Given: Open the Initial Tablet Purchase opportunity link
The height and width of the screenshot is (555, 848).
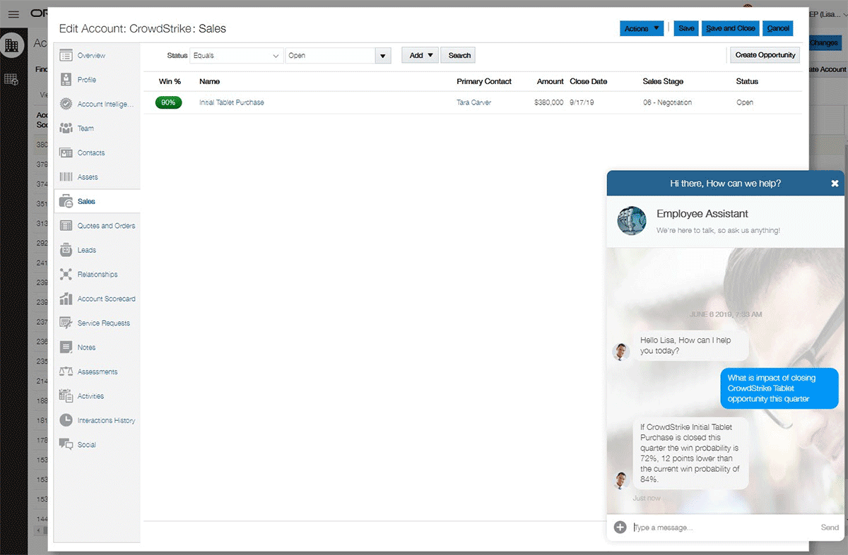Looking at the screenshot, I should [x=232, y=102].
